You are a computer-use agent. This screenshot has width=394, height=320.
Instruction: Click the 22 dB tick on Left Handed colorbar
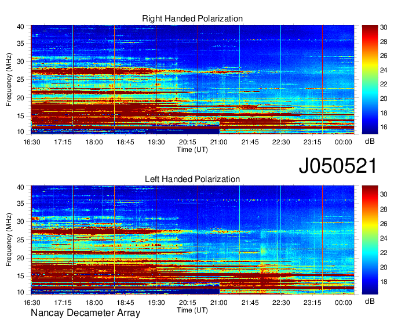pos(384,253)
